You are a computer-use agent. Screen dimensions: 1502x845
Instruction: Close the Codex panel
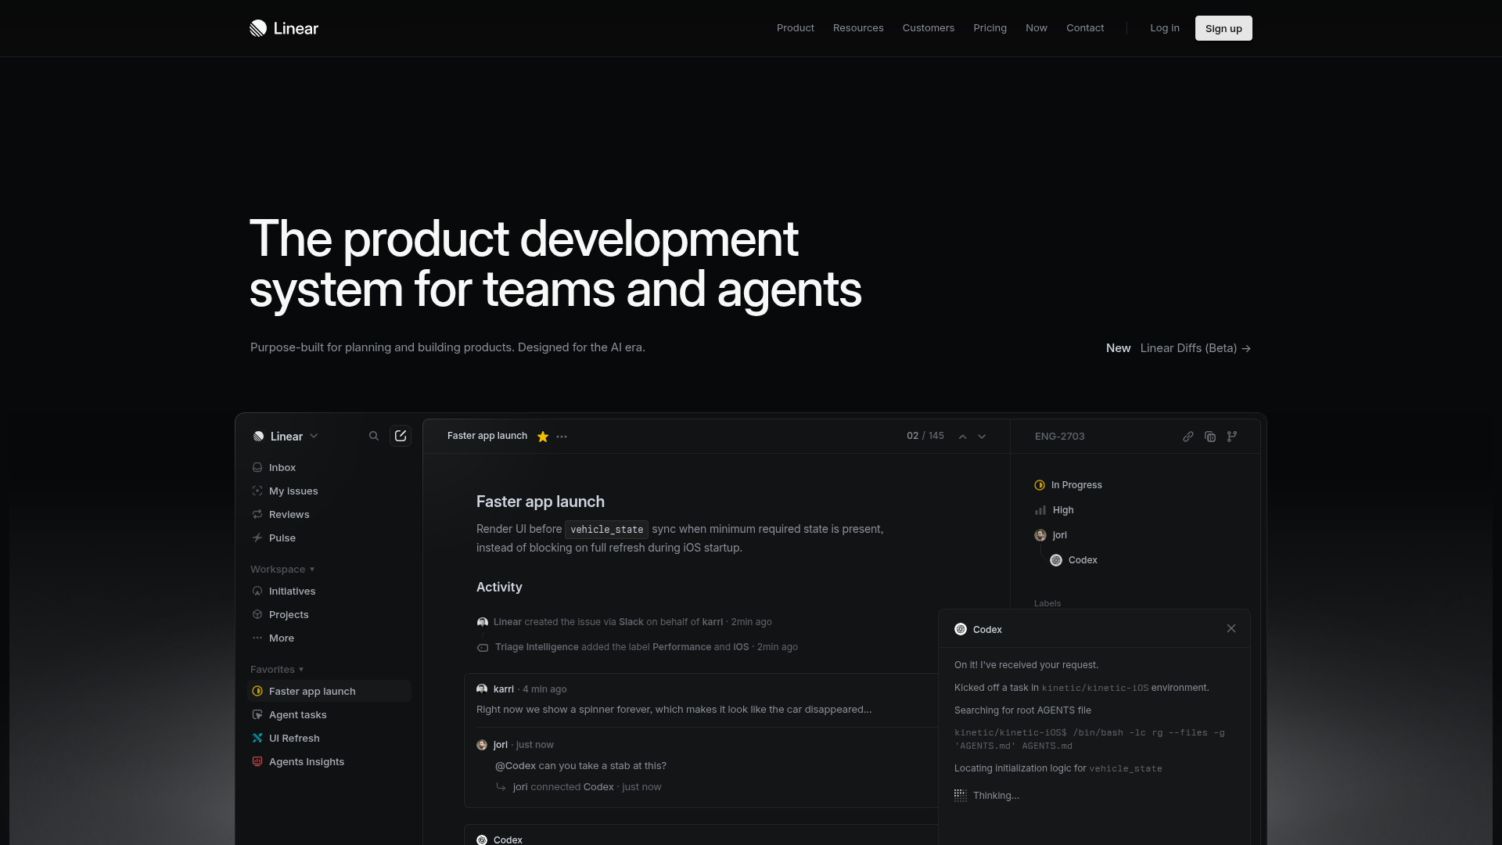coord(1231,628)
